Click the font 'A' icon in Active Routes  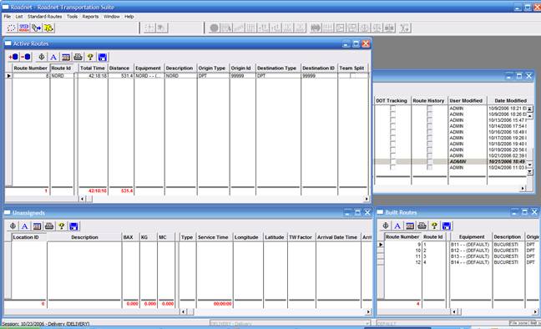click(53, 57)
